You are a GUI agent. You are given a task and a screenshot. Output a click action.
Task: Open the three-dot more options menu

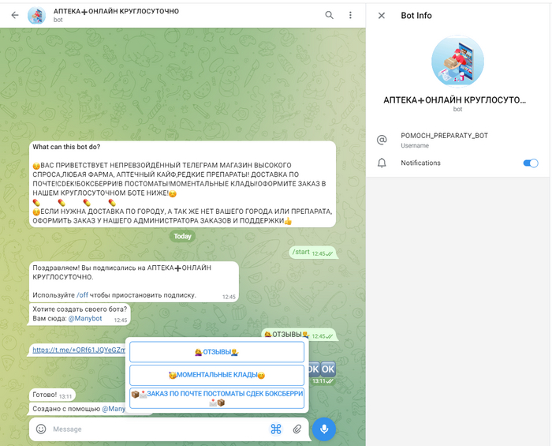click(x=350, y=15)
